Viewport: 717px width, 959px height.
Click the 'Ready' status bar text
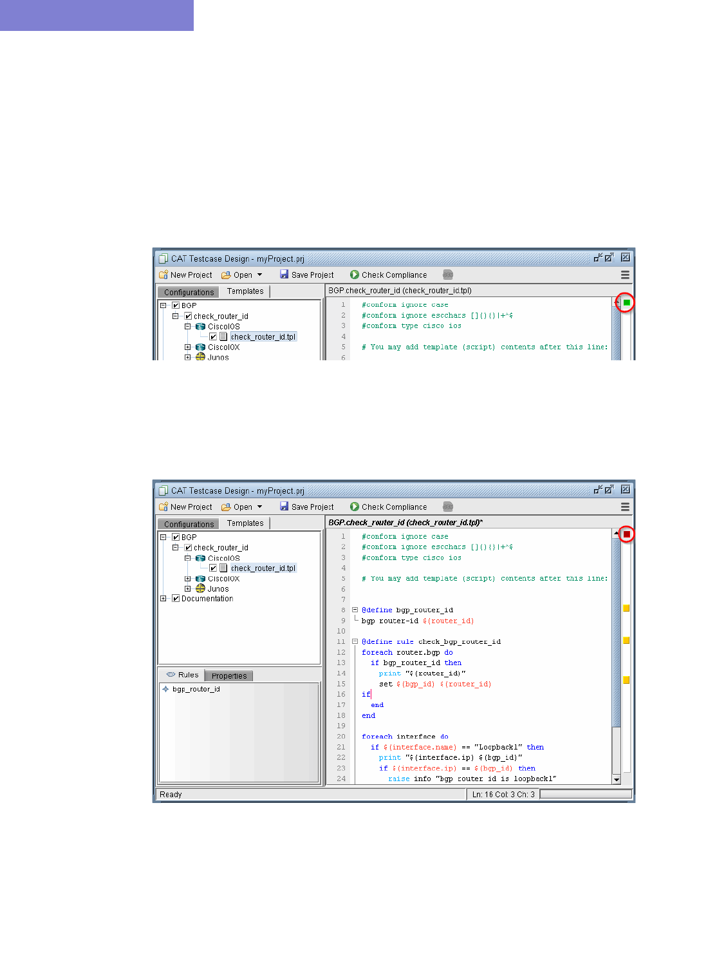coord(171,795)
